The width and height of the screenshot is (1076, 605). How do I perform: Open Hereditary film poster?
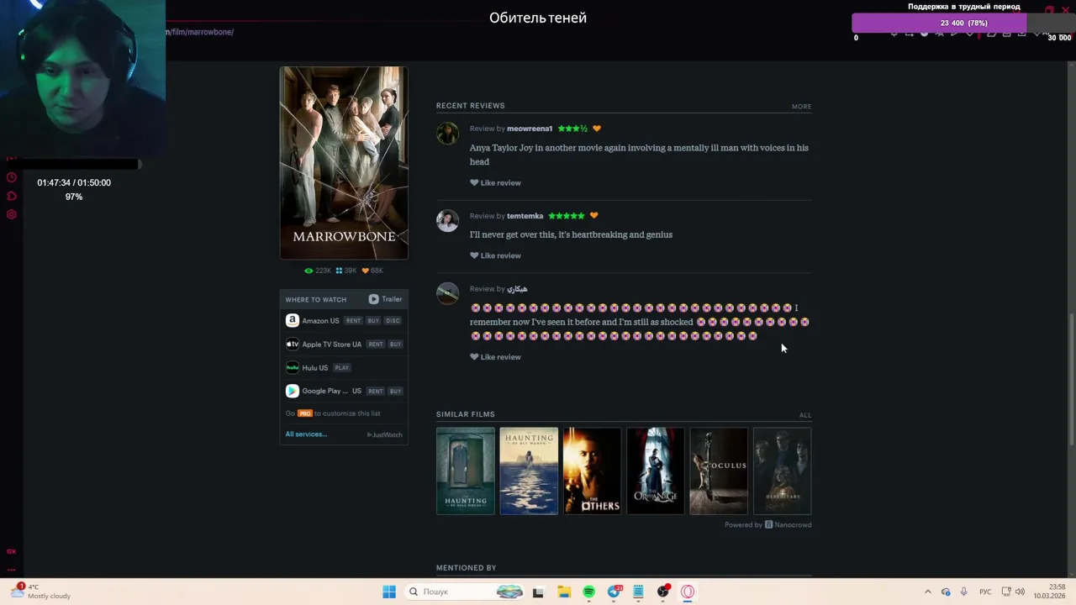pos(783,471)
